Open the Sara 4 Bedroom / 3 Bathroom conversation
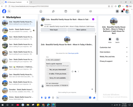133x107 pixels. click(x=18, y=68)
